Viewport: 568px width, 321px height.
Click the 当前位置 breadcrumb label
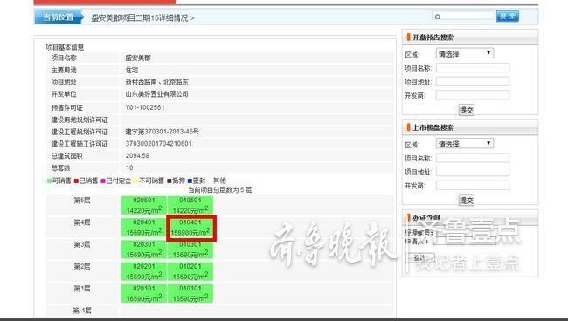[59, 17]
